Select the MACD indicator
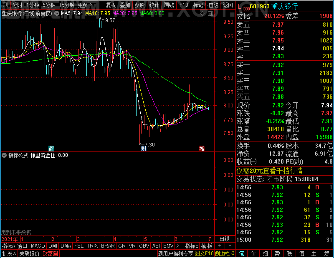The width and height of the screenshot is (334, 258). [x=38, y=246]
